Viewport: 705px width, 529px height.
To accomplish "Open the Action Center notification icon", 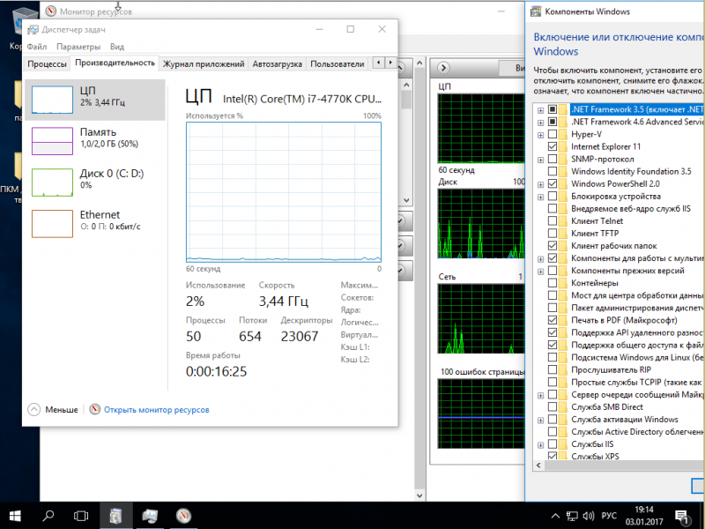I will point(681,516).
